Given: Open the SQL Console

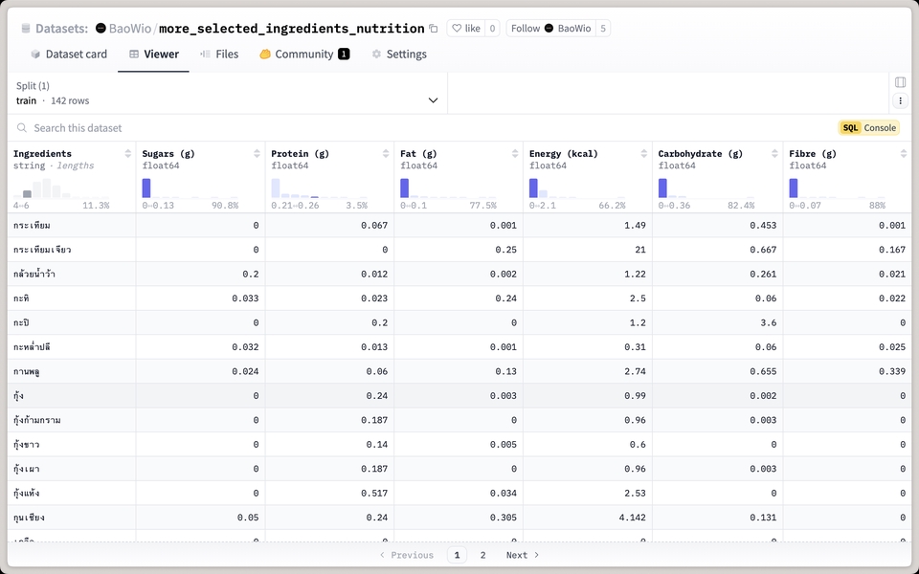Looking at the screenshot, I should (x=868, y=127).
